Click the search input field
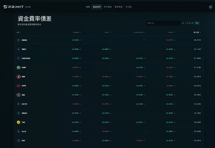The width and height of the screenshot is (215, 148). [x=163, y=23]
